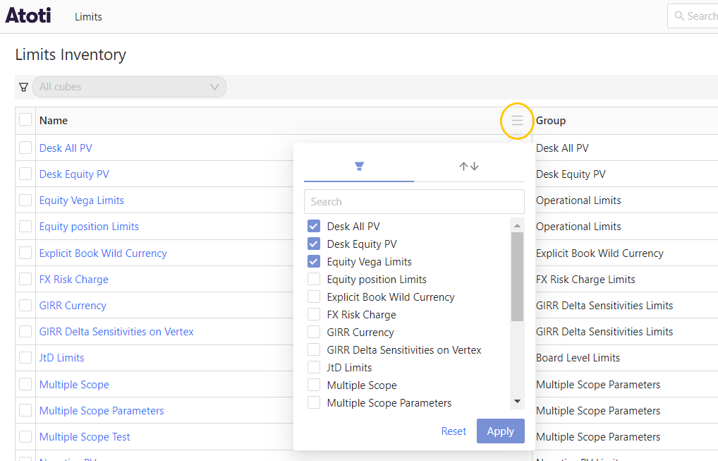Click the filter list scrollbar thumb
This screenshot has height=461, width=718.
pos(518,275)
